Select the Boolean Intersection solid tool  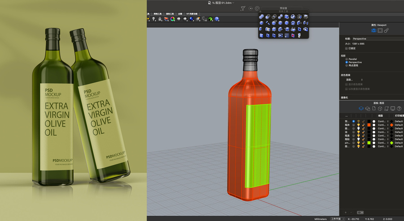tap(274, 17)
